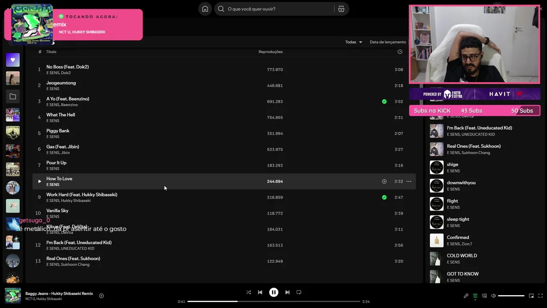Click the Confirmed album thumbnail in queue
This screenshot has height=308, width=547.
click(x=437, y=240)
